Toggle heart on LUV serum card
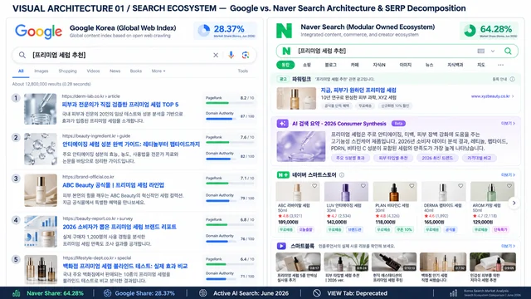 pos(363,186)
